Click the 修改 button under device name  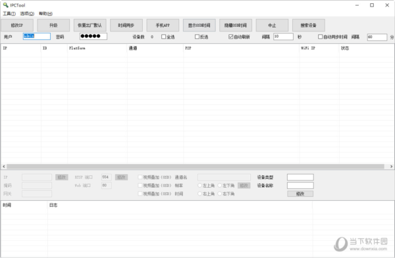(300, 194)
